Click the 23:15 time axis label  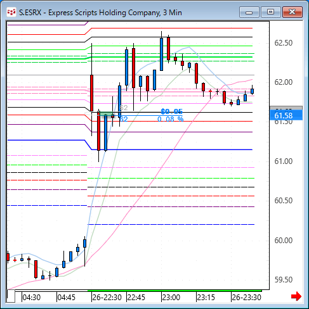click(206, 298)
